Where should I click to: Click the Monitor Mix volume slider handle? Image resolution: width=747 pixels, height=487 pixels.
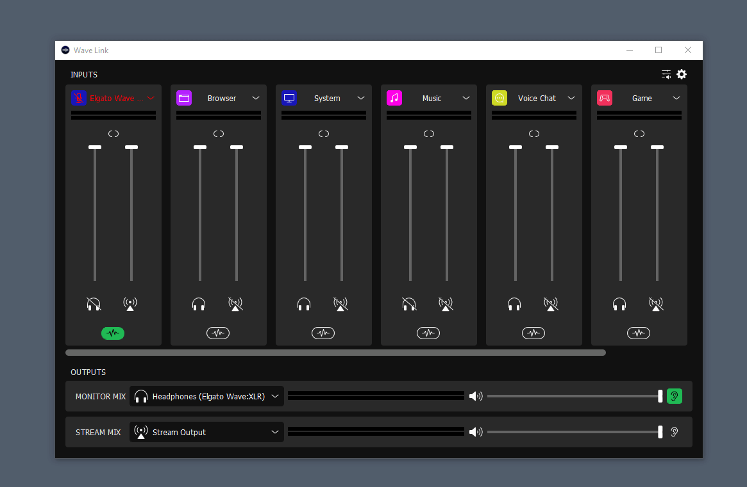[660, 396]
